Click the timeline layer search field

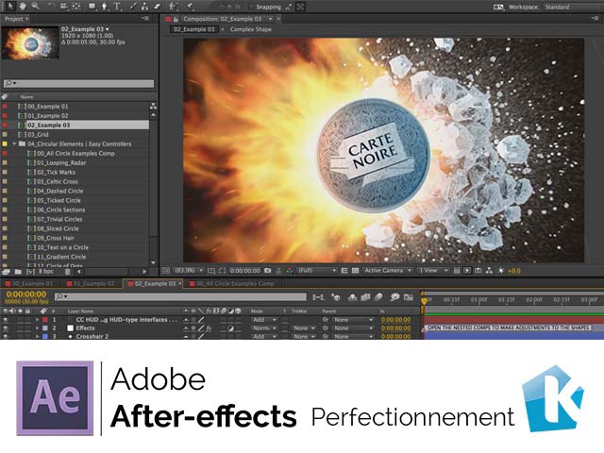coord(180,296)
